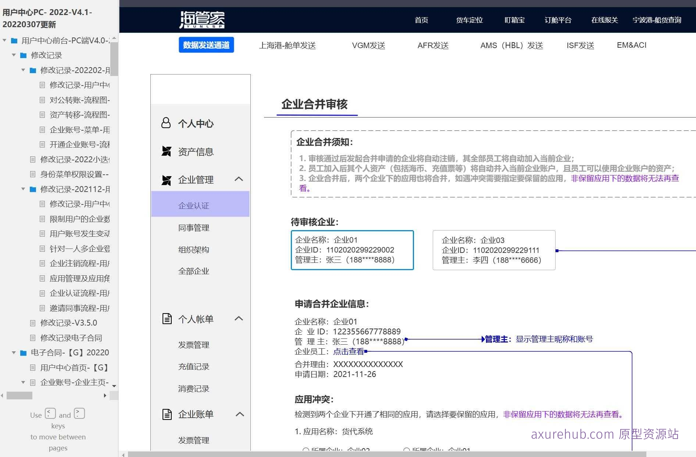Click folder icon of 电子合同-【G】
The width and height of the screenshot is (696, 457).
point(24,353)
